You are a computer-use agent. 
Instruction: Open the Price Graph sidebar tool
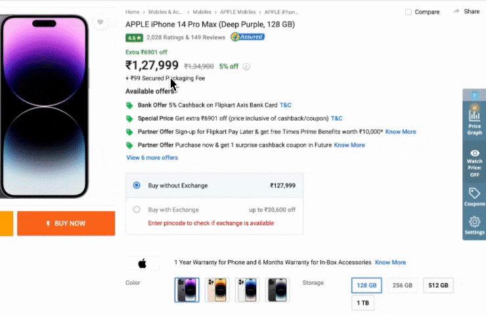coord(474,119)
